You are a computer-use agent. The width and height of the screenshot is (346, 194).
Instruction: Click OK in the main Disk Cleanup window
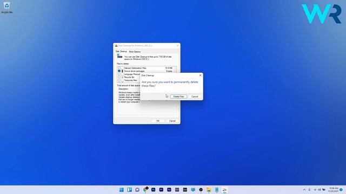[x=158, y=121]
